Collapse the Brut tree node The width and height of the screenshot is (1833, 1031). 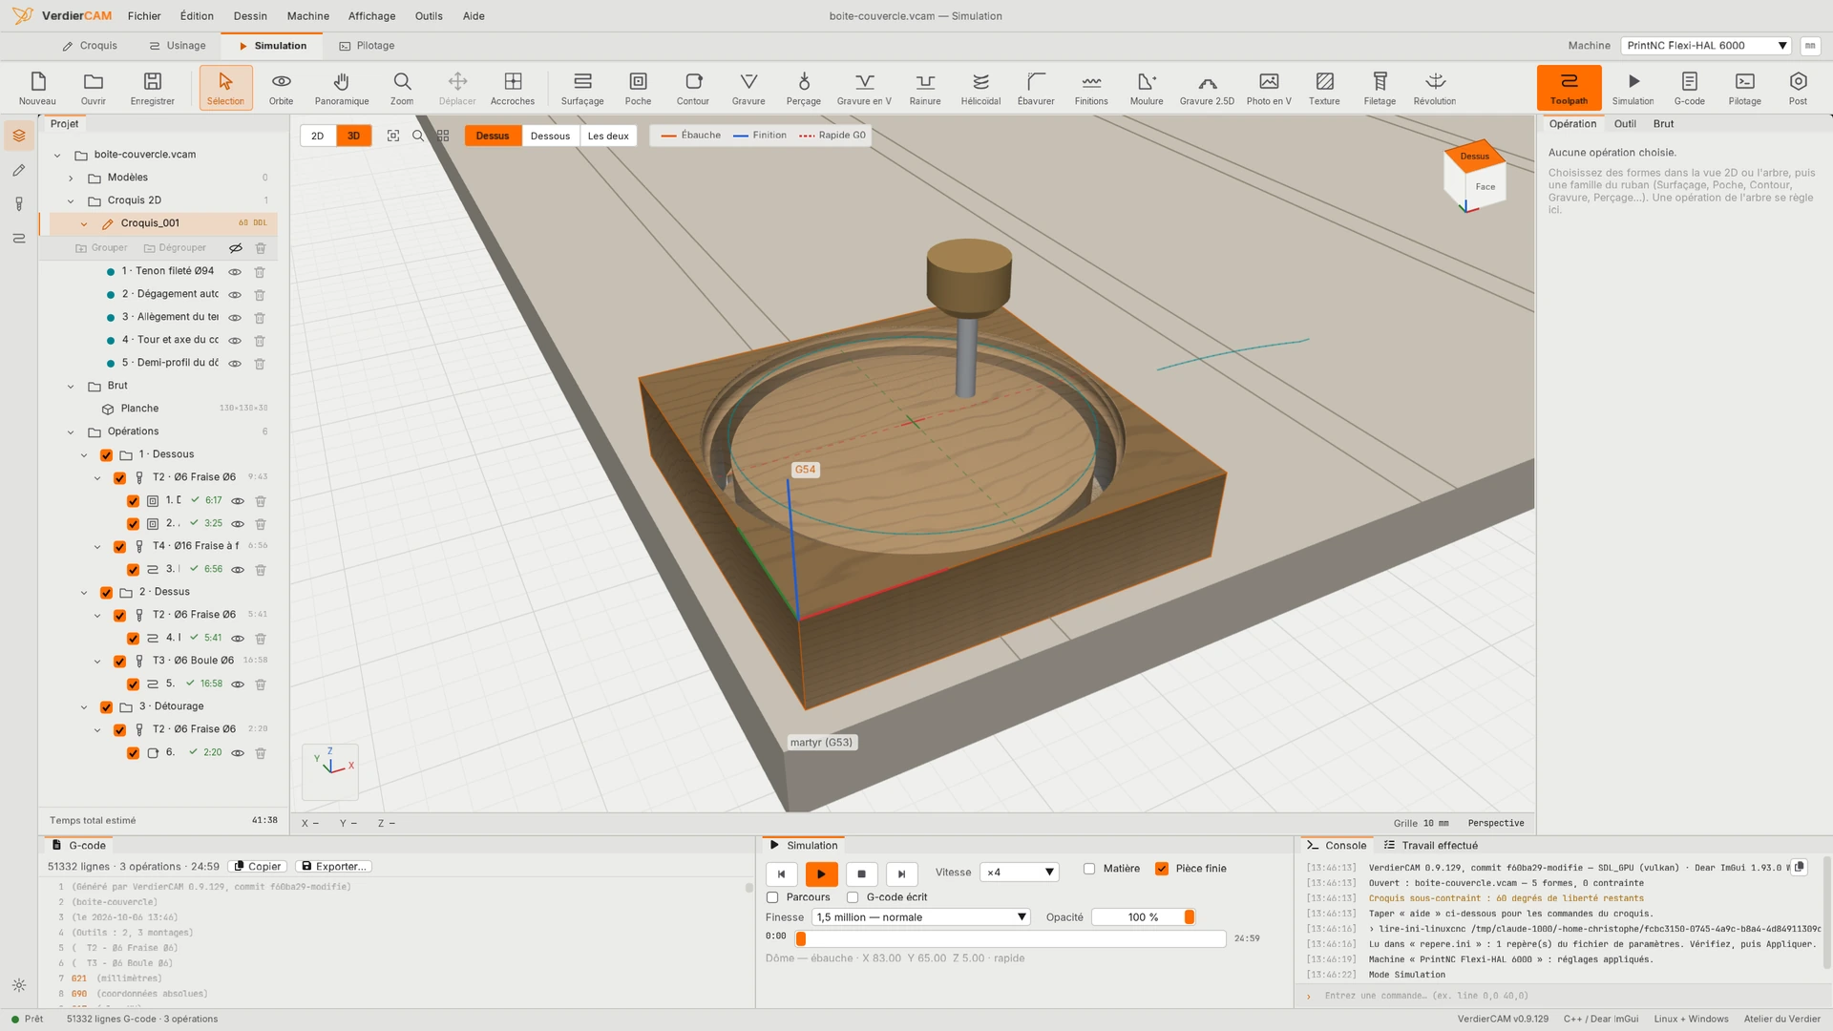pyautogui.click(x=71, y=387)
